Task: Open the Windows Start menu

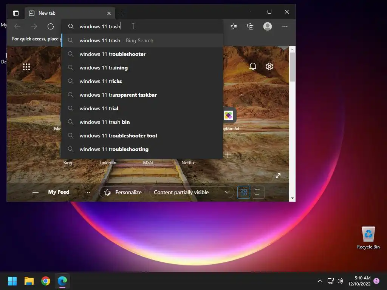Action: (12, 281)
